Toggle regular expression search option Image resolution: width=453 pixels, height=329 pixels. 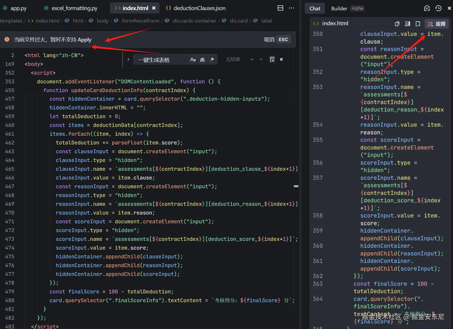coord(212,59)
